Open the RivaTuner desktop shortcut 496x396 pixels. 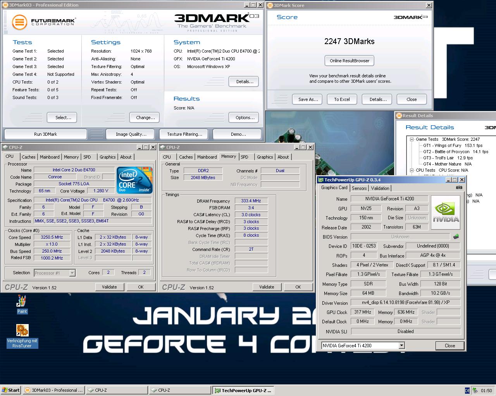click(x=22, y=336)
